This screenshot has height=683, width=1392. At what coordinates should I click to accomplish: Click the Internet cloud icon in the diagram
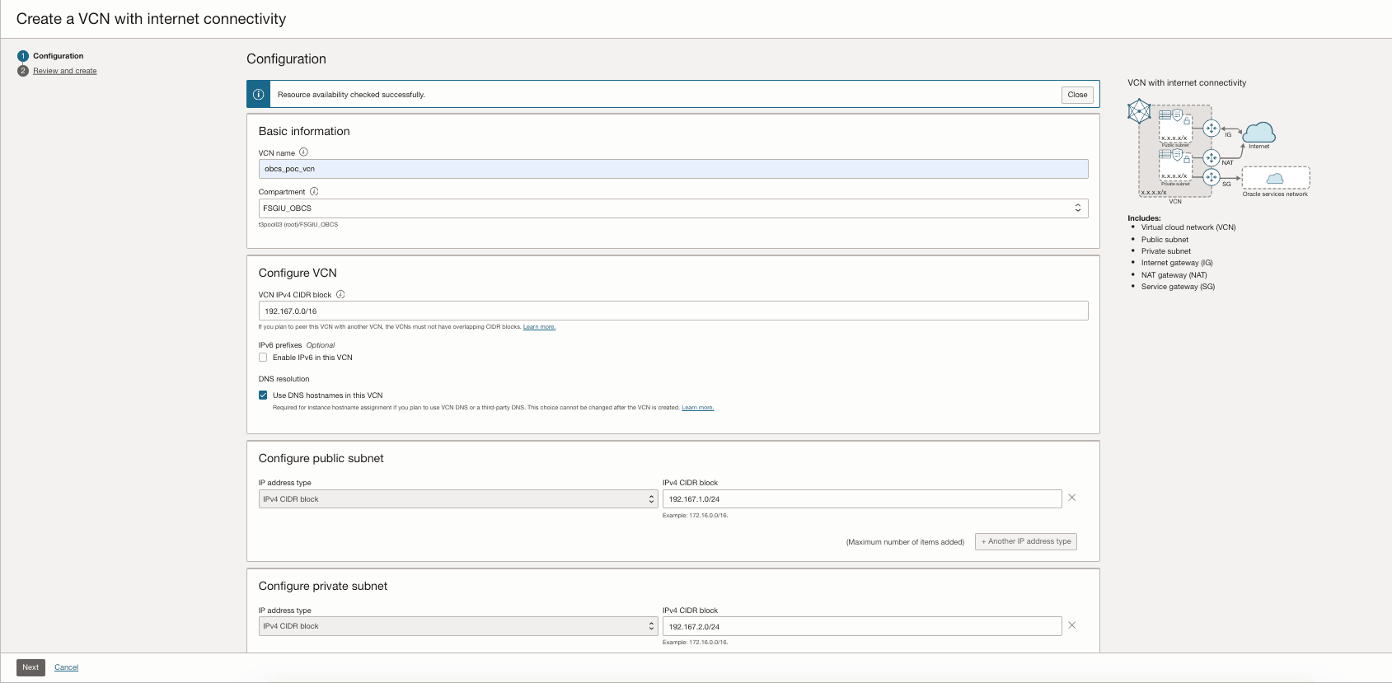(x=1258, y=132)
